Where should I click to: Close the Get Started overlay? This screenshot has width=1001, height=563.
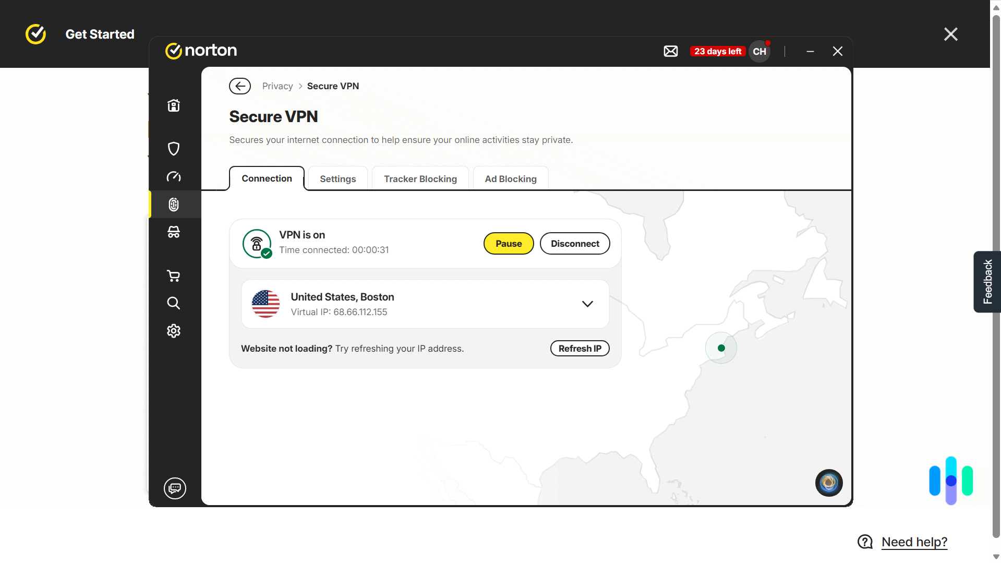coord(951,34)
